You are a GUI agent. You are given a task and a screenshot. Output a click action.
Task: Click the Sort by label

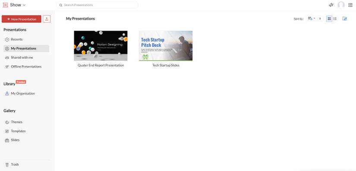pos(299,19)
